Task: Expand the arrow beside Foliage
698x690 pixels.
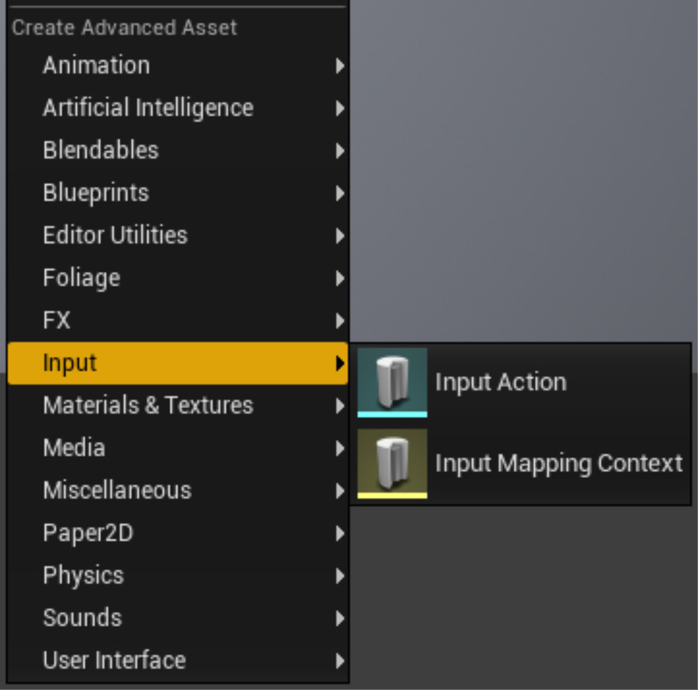Action: 340,278
